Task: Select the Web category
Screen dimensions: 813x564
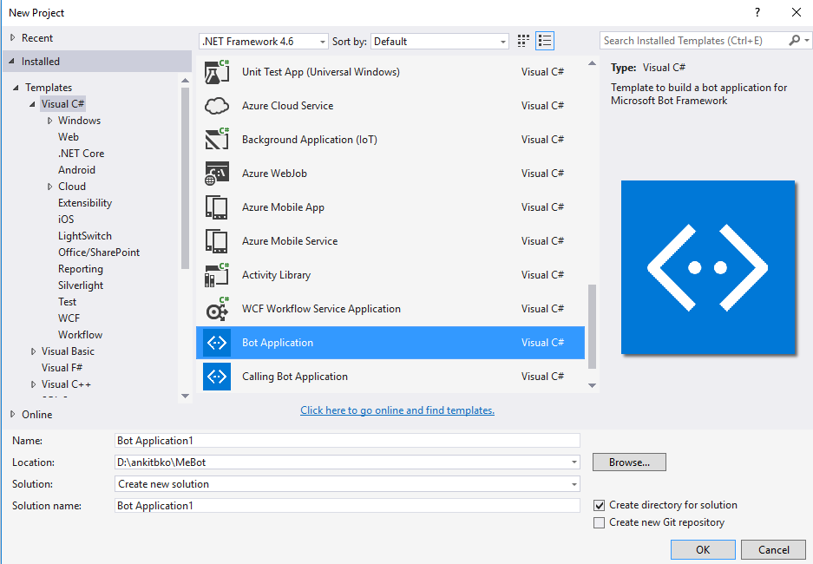Action: (69, 137)
